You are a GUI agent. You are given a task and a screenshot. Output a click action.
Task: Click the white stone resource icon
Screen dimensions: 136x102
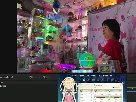coord(92,76)
